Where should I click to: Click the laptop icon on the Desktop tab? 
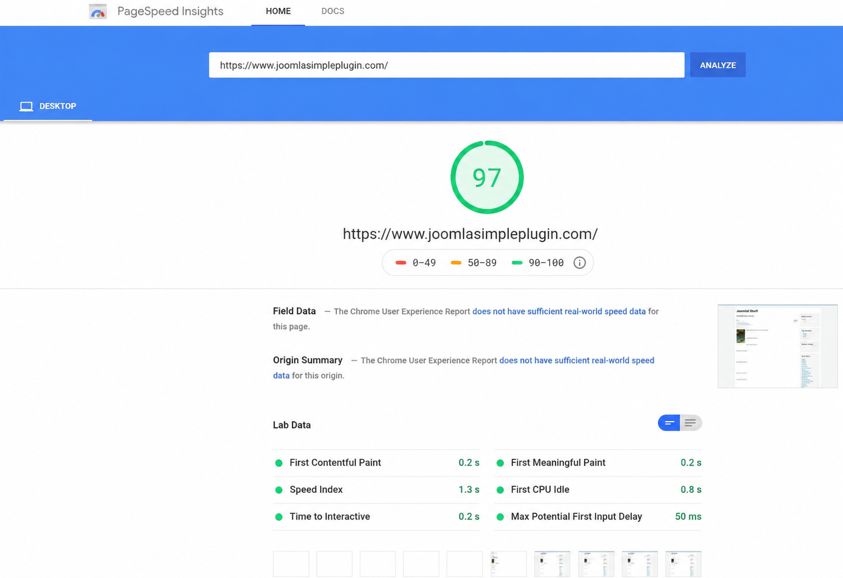[26, 106]
